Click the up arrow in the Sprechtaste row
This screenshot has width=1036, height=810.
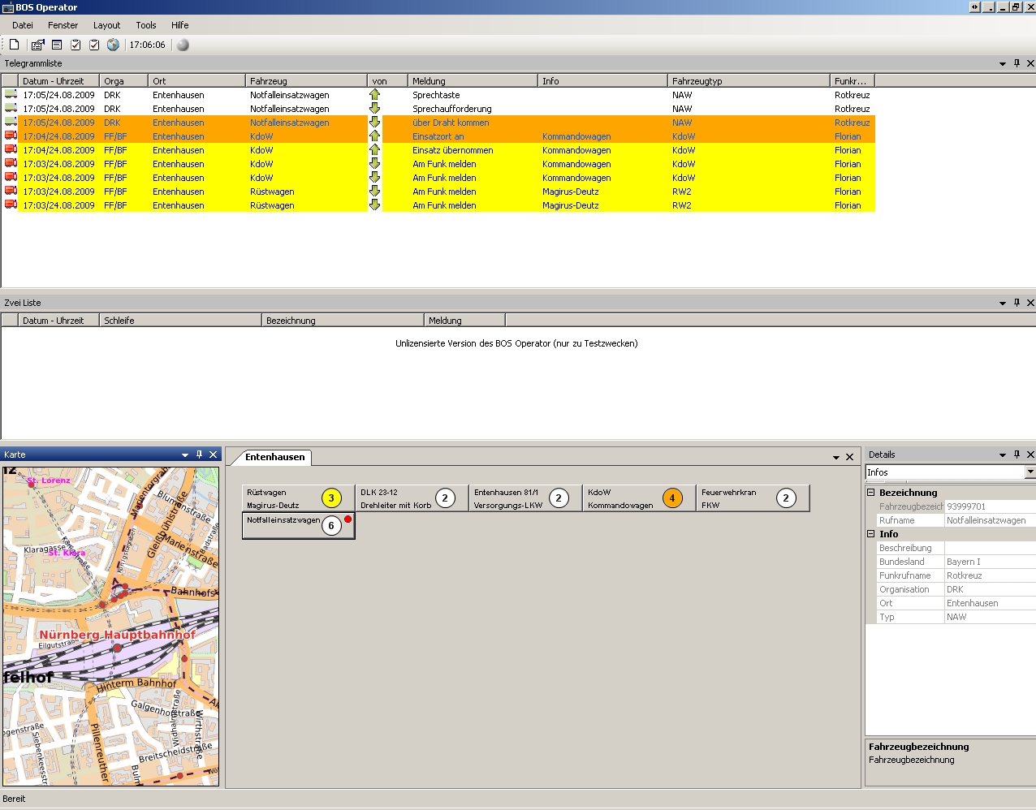tap(374, 95)
